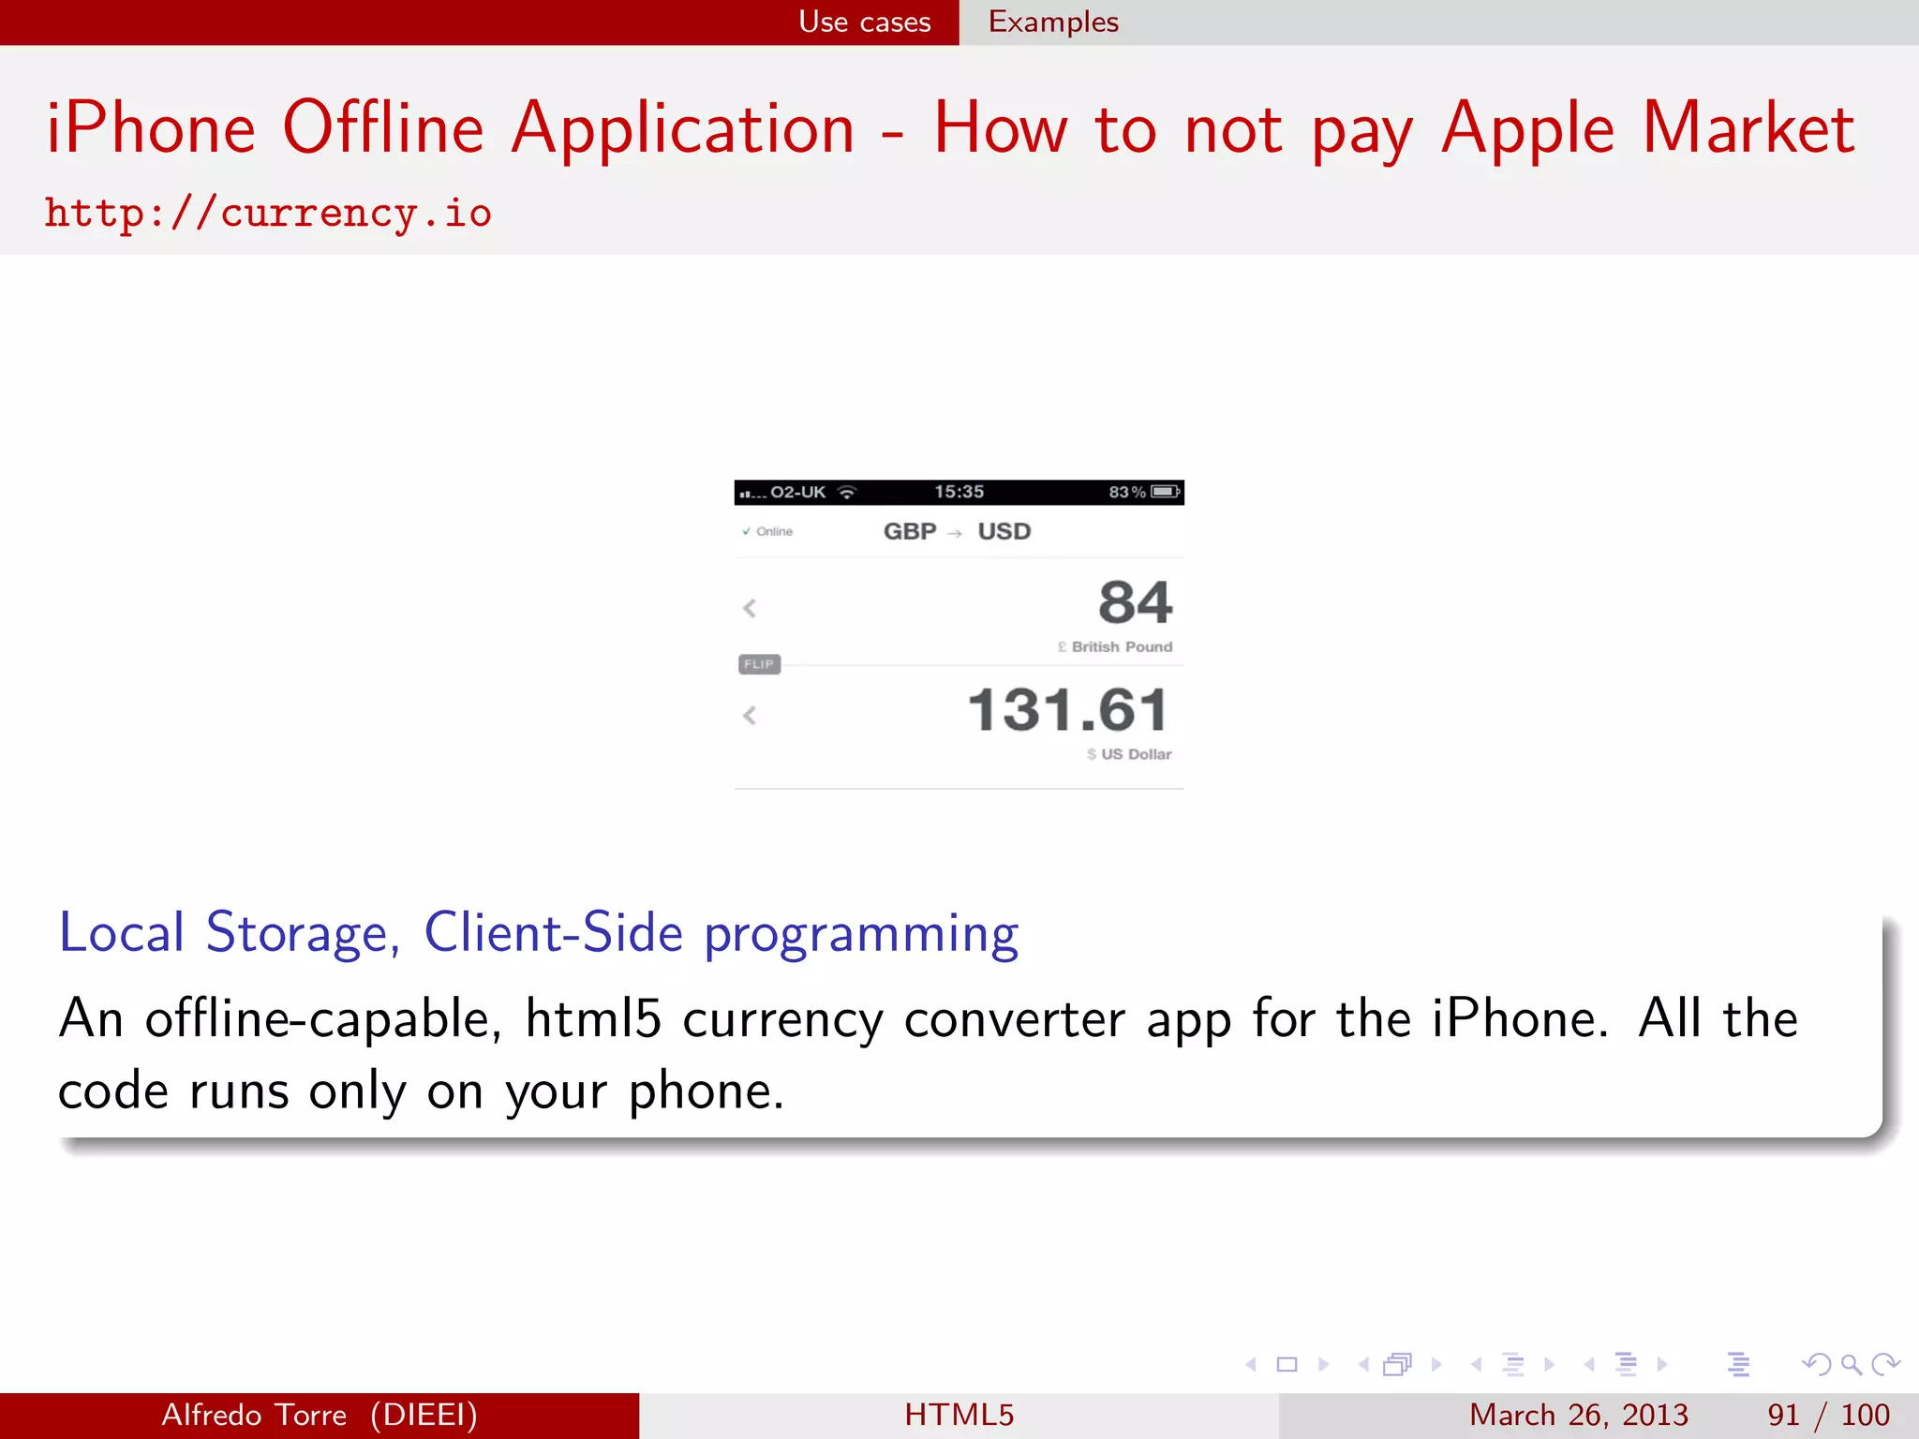Go to previous frame arrow
Screen dimensions: 1919x1439
click(x=1363, y=1364)
